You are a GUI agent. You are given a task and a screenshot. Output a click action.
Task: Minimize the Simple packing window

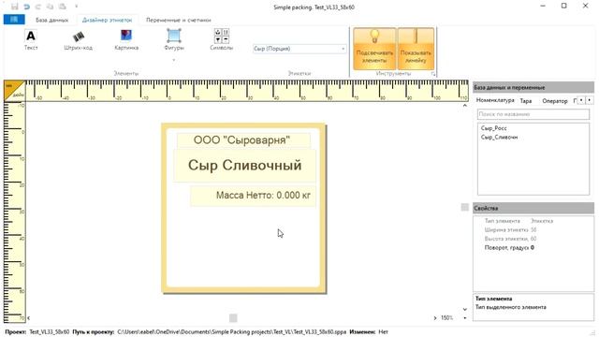click(543, 7)
